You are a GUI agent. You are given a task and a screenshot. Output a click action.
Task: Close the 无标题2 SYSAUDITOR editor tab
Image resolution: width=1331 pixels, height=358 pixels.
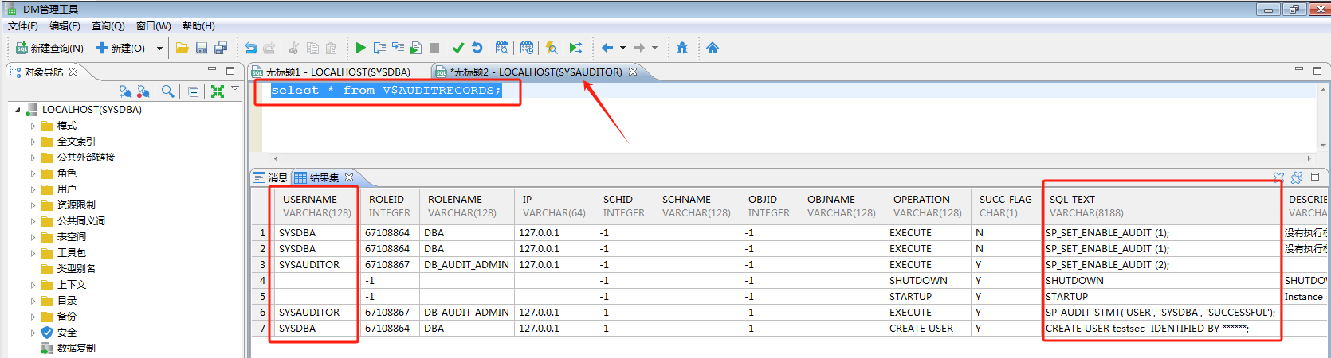[x=633, y=72]
